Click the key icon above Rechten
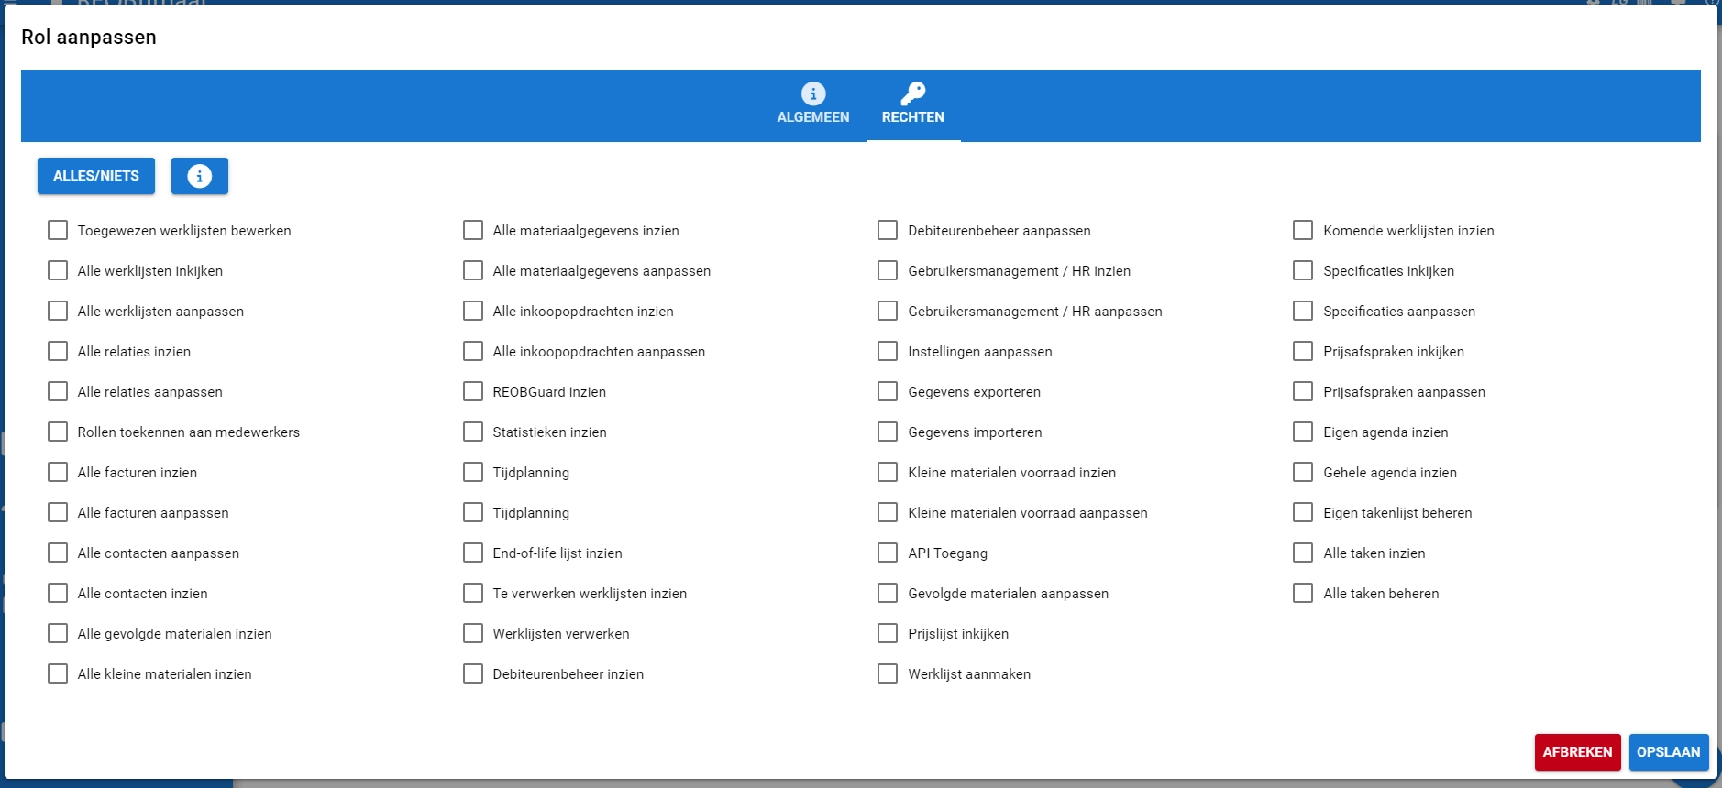1722x788 pixels. tap(912, 93)
